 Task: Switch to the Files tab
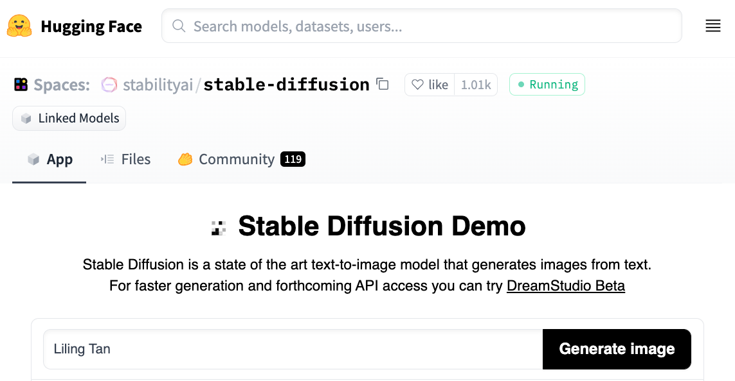point(125,160)
